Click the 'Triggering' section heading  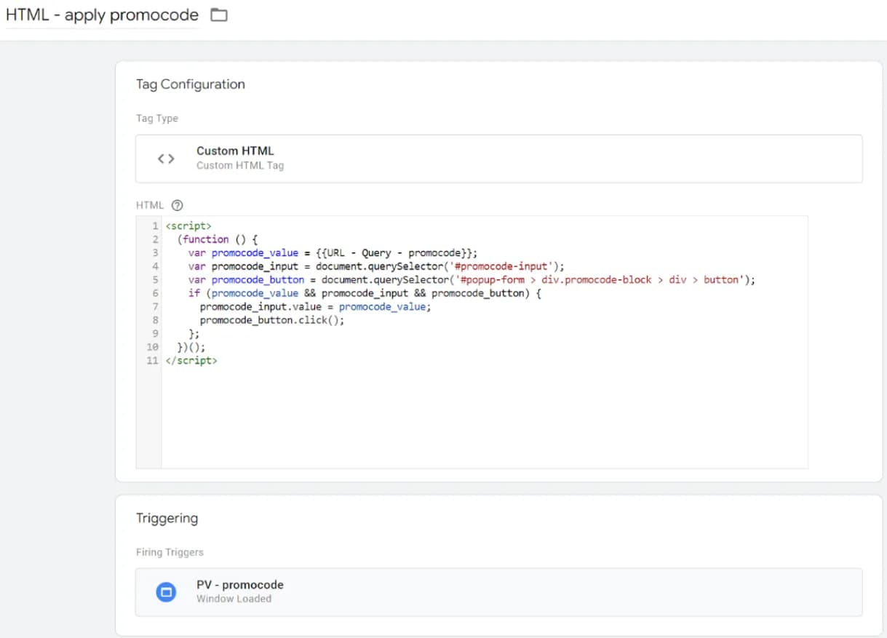coord(167,519)
